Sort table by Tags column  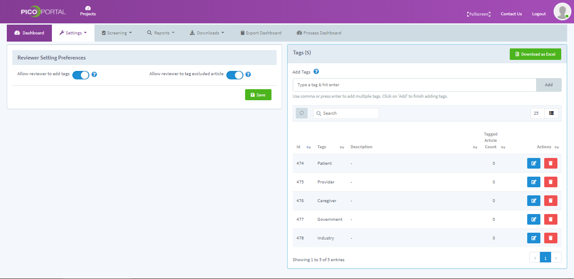(x=342, y=147)
